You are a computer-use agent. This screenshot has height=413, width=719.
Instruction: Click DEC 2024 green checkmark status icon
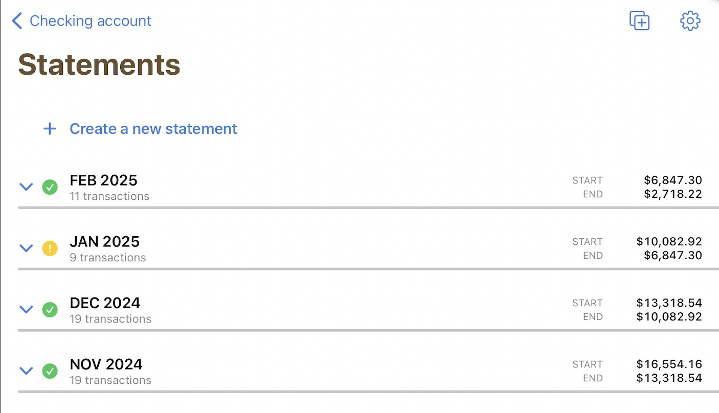[x=50, y=310]
